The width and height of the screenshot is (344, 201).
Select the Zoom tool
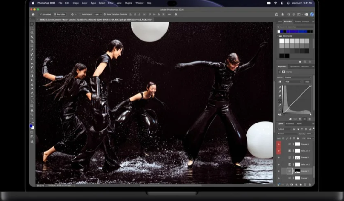32,114
